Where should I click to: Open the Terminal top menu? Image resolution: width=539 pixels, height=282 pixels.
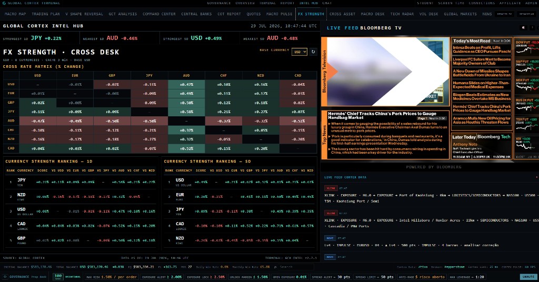click(x=267, y=3)
